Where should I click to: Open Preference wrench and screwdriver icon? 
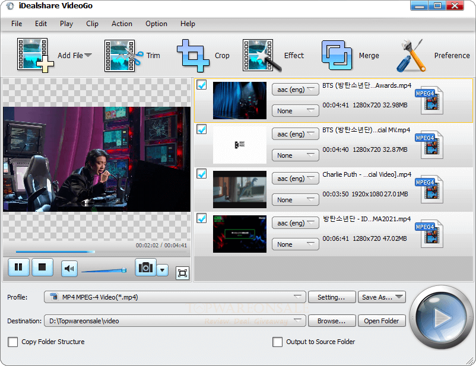(411, 56)
